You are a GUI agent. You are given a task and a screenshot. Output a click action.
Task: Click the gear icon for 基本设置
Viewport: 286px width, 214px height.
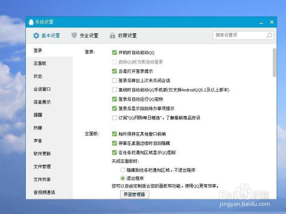tap(36, 35)
